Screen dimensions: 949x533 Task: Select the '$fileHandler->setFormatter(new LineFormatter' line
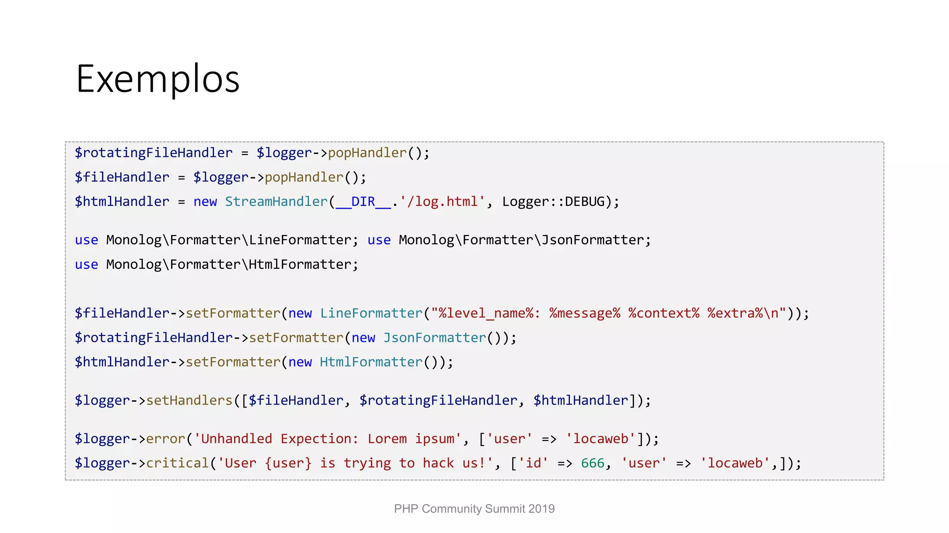442,313
